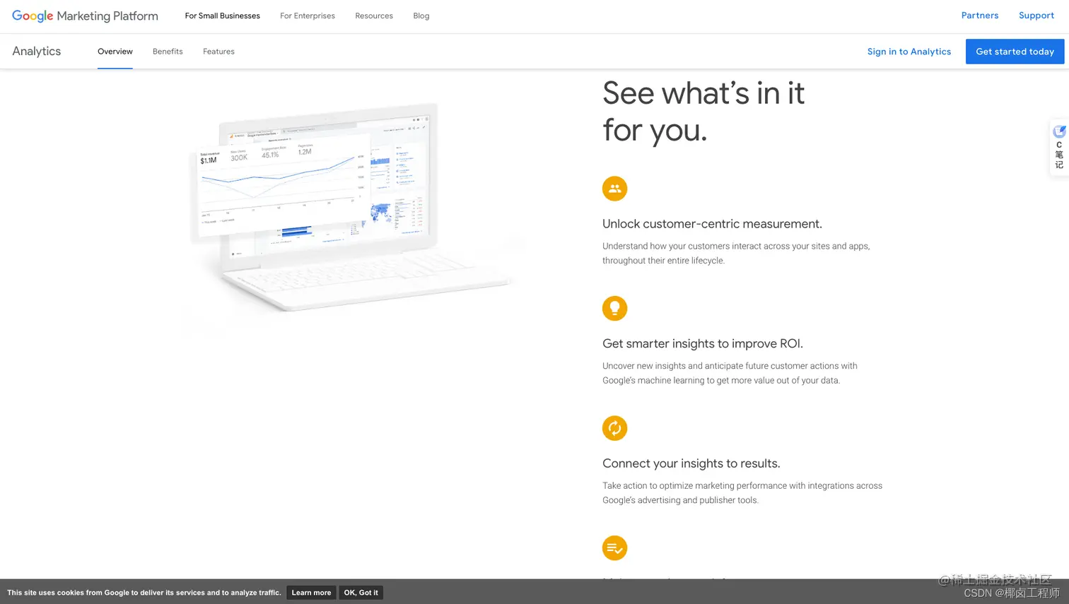Click the paragraph starting 'Understand how your customers'
This screenshot has height=604, width=1069.
pos(736,253)
